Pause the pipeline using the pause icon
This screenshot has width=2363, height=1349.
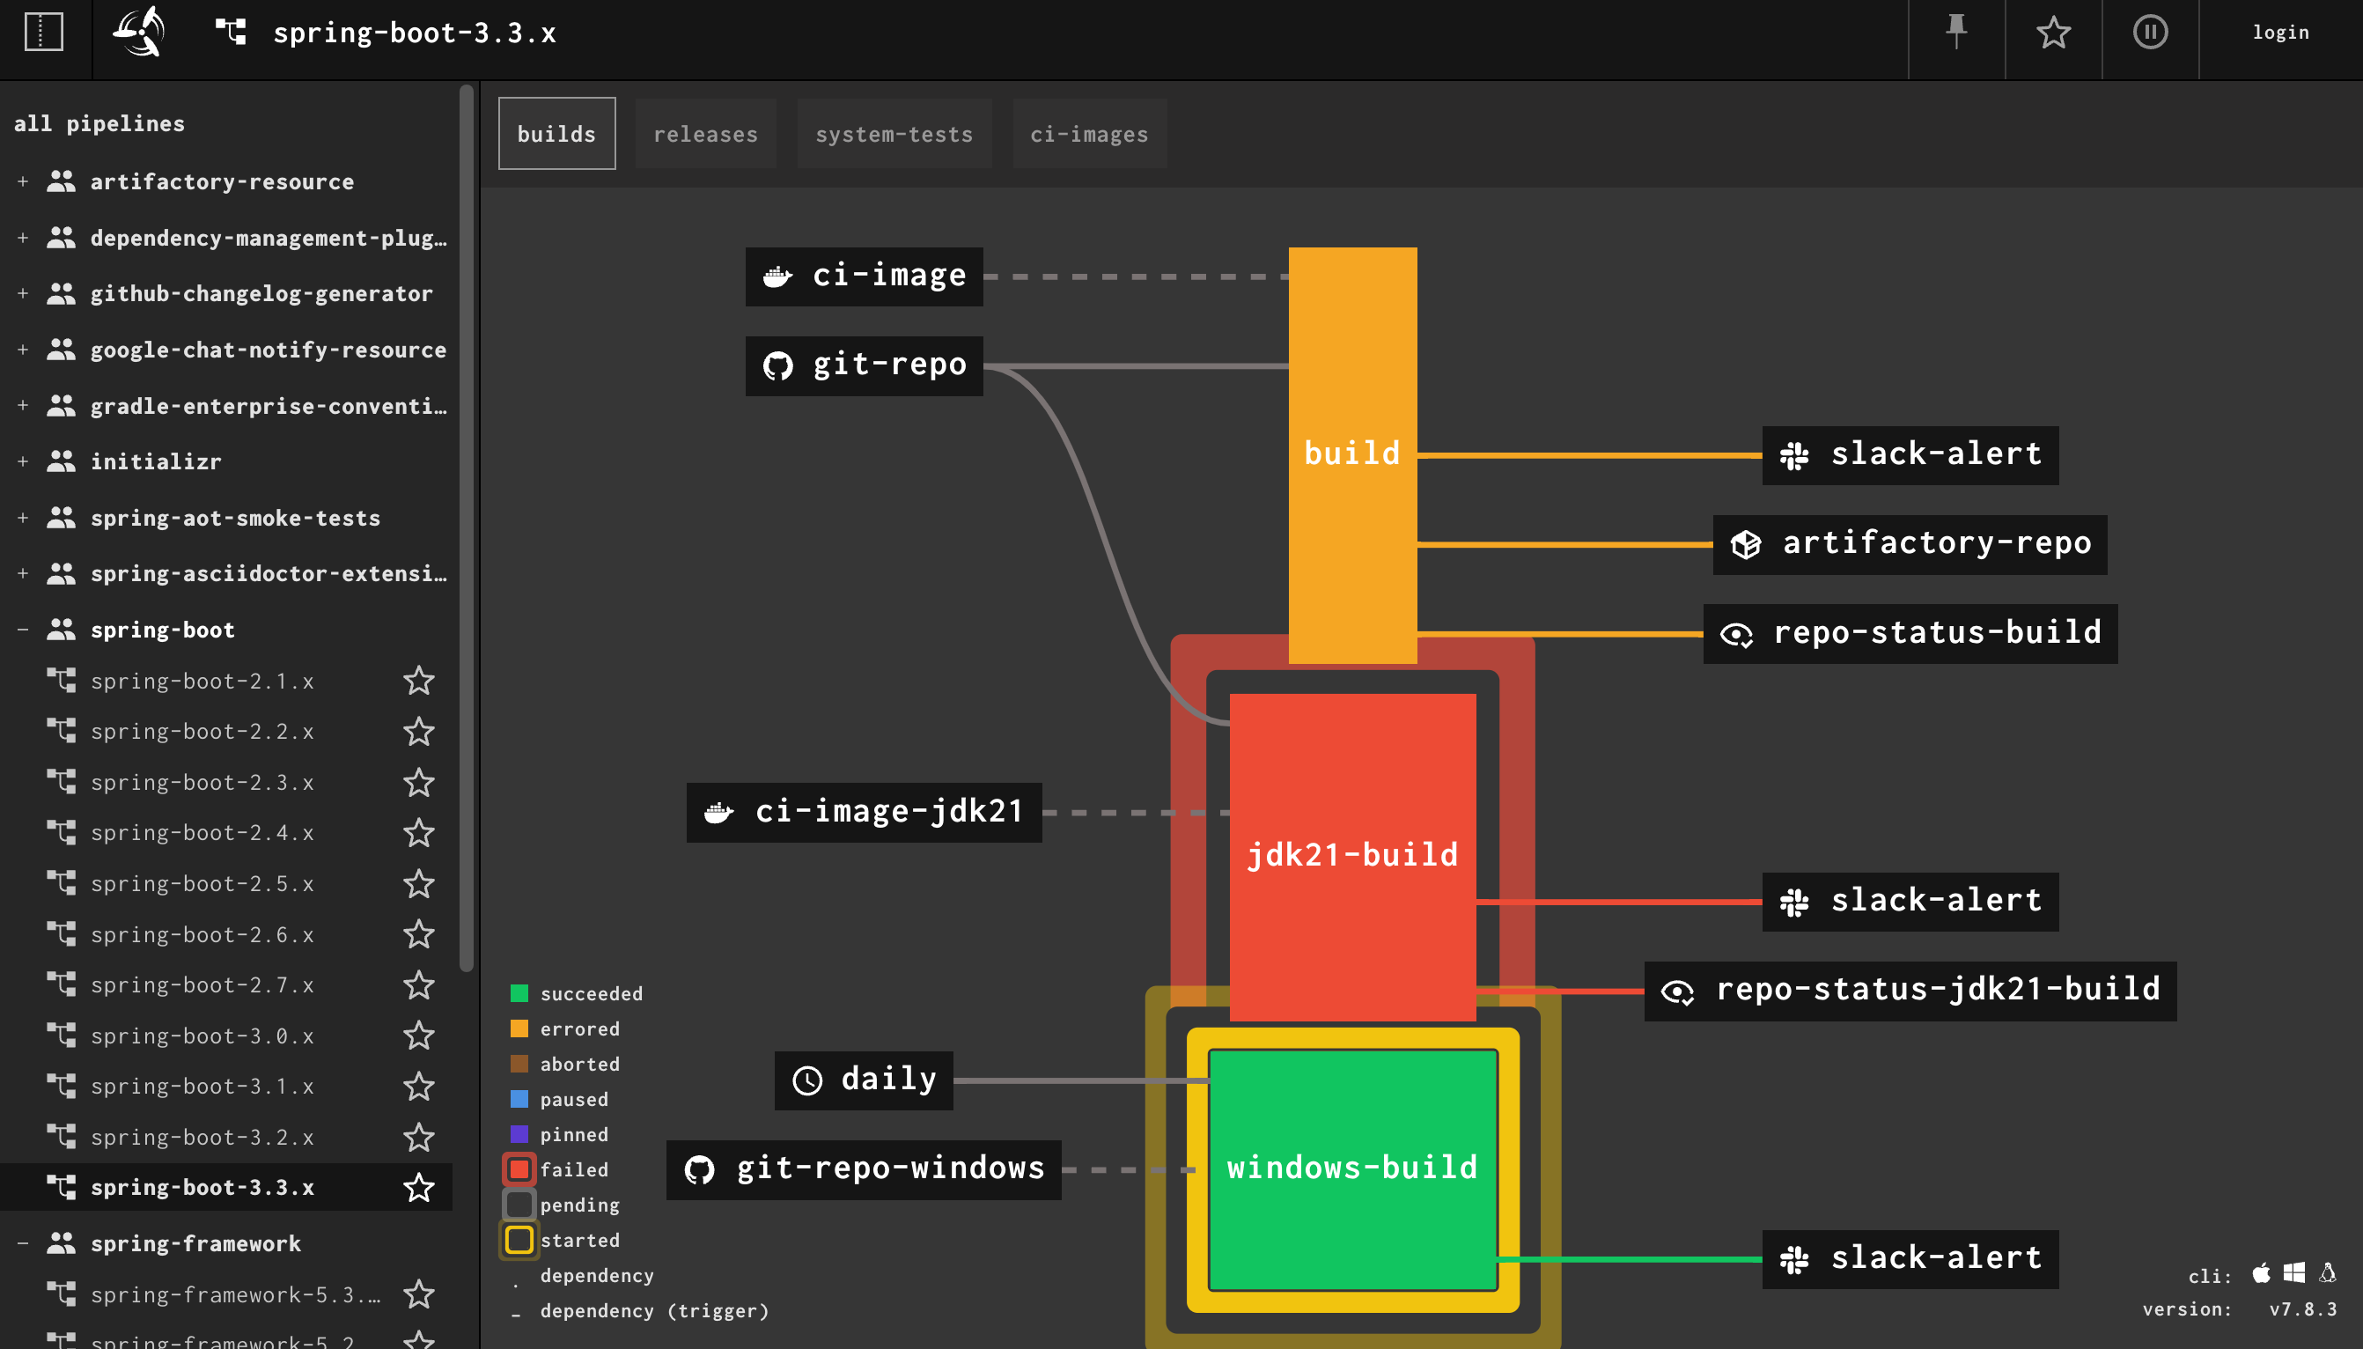click(x=2149, y=33)
